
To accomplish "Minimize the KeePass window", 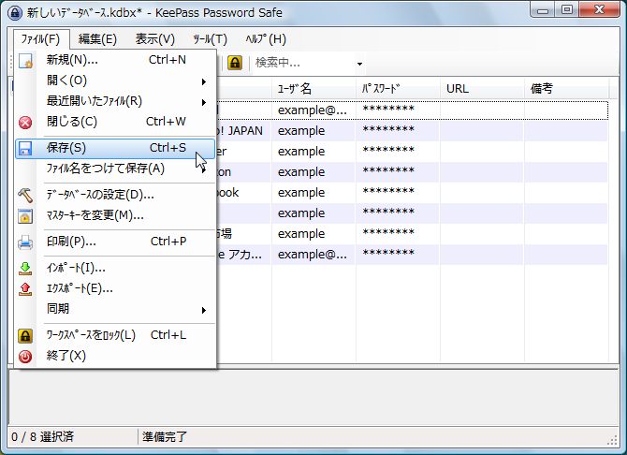I will point(543,10).
